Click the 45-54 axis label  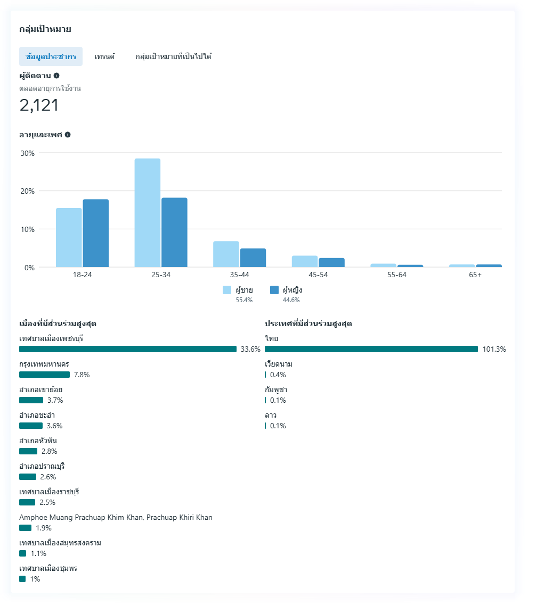pos(318,275)
